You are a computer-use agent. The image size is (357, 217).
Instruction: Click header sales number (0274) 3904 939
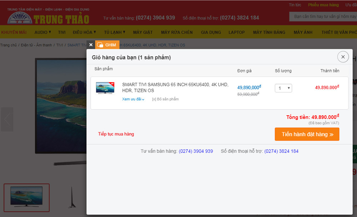[155, 18]
